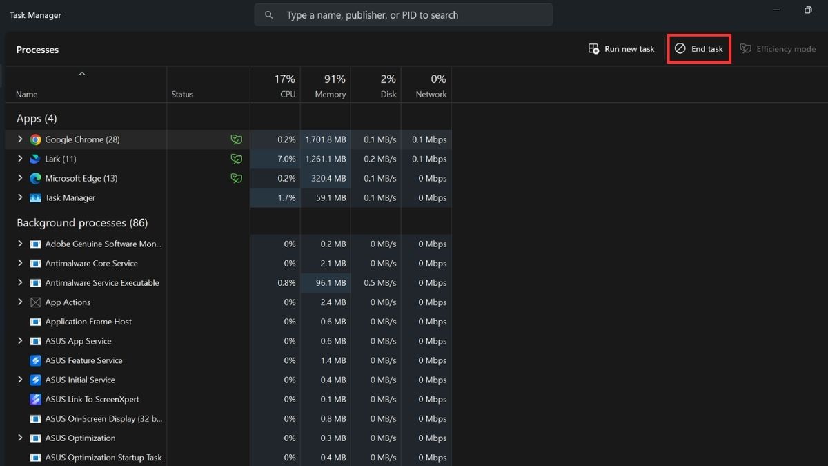Viewport: 828px width, 466px height.
Task: Click the App Actions process icon
Action: tap(35, 302)
